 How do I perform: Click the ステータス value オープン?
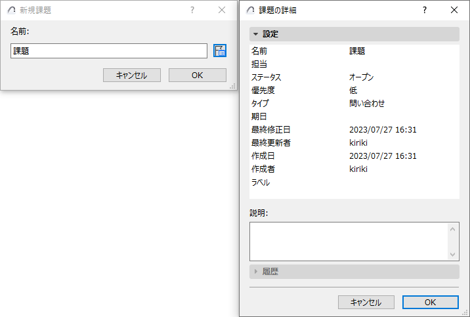click(361, 77)
